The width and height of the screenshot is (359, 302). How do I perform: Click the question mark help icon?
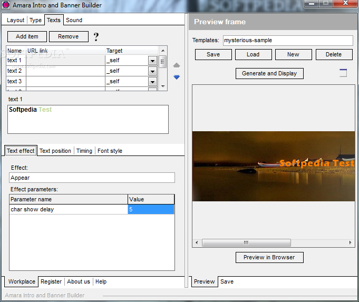96,37
